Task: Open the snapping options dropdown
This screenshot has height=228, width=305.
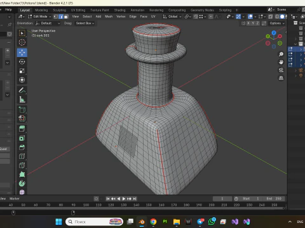Action: (201, 16)
